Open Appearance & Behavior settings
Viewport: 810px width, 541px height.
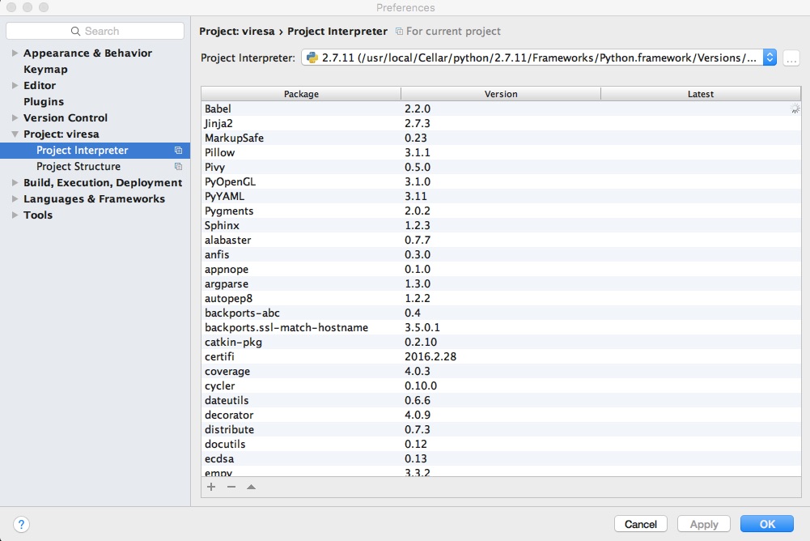tap(87, 53)
